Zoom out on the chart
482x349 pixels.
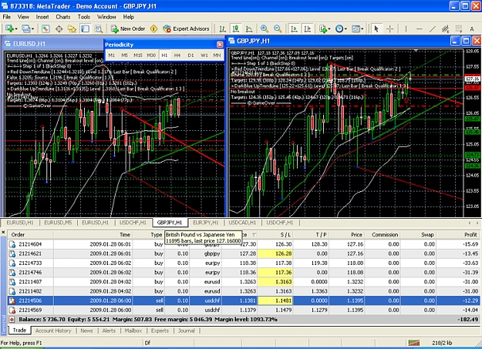tap(278, 29)
